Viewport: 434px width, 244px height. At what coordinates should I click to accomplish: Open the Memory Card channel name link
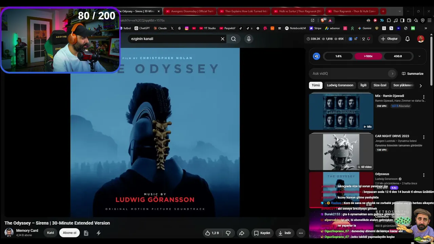[27, 230]
